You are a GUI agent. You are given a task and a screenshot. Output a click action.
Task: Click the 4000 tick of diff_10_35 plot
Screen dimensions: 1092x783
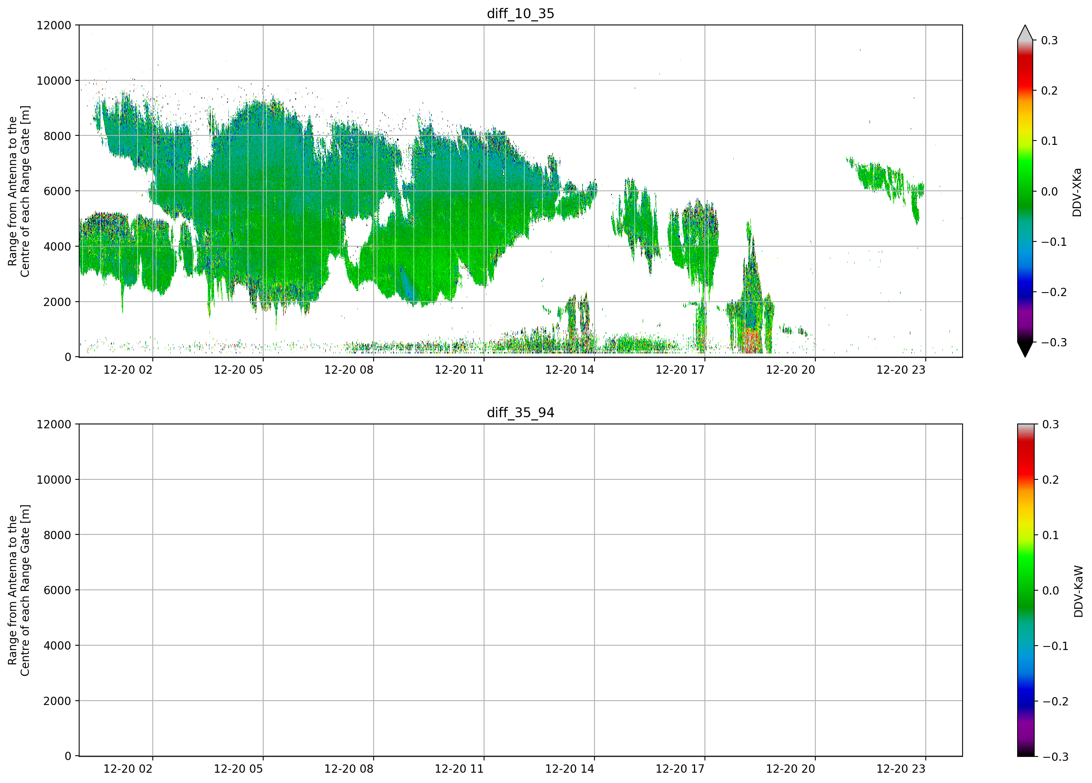[x=57, y=247]
